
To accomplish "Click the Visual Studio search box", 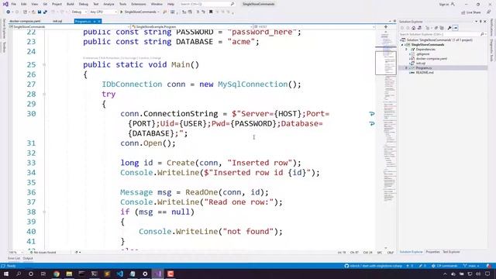I will [x=207, y=4].
